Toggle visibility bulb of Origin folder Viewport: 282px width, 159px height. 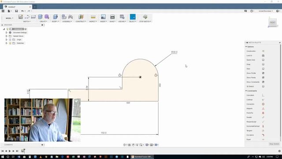(x=10, y=40)
